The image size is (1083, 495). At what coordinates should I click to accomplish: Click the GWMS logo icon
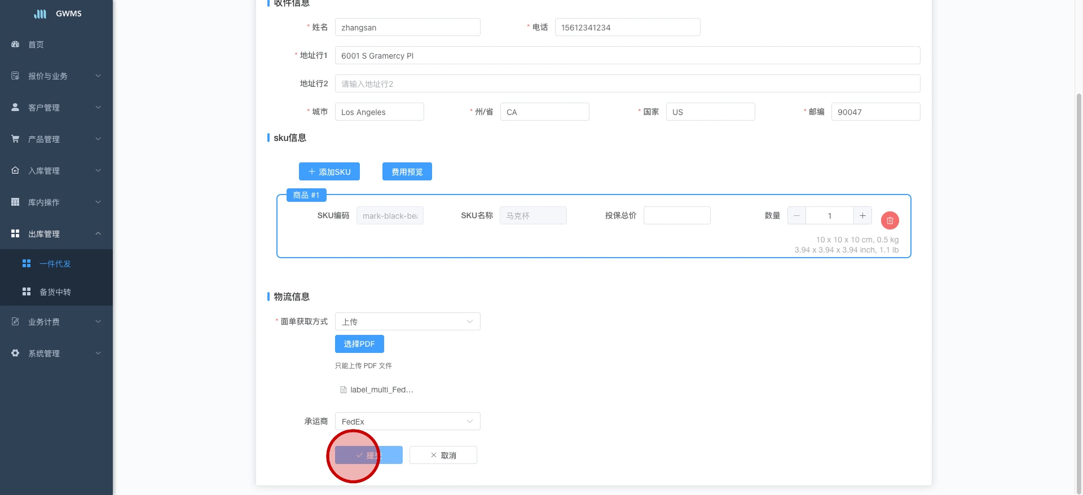tap(40, 14)
